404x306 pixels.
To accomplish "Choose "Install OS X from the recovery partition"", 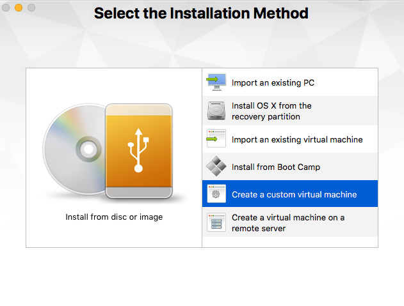I will (271, 111).
